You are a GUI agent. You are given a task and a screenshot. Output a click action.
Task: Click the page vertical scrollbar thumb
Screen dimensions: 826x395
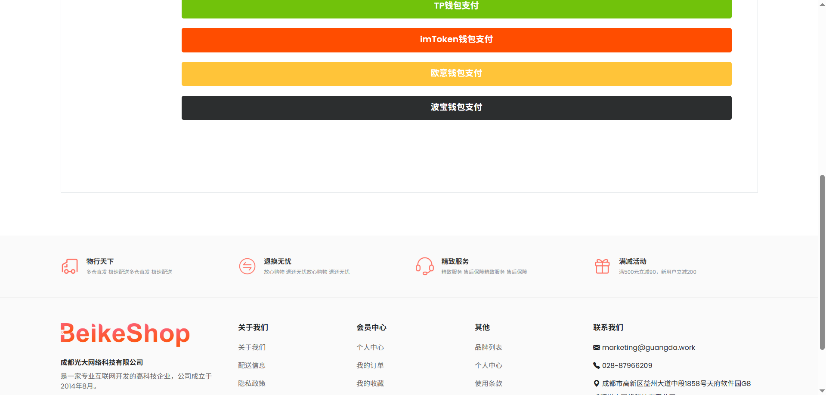pos(822,262)
